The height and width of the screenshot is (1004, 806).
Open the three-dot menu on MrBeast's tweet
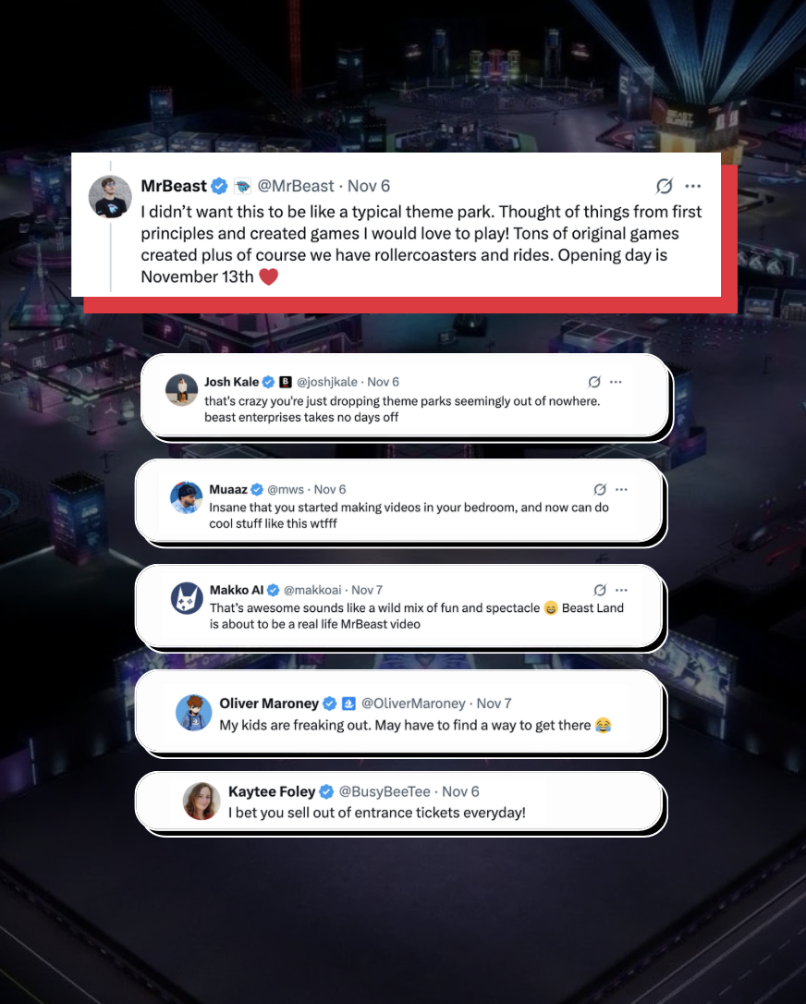tap(692, 187)
